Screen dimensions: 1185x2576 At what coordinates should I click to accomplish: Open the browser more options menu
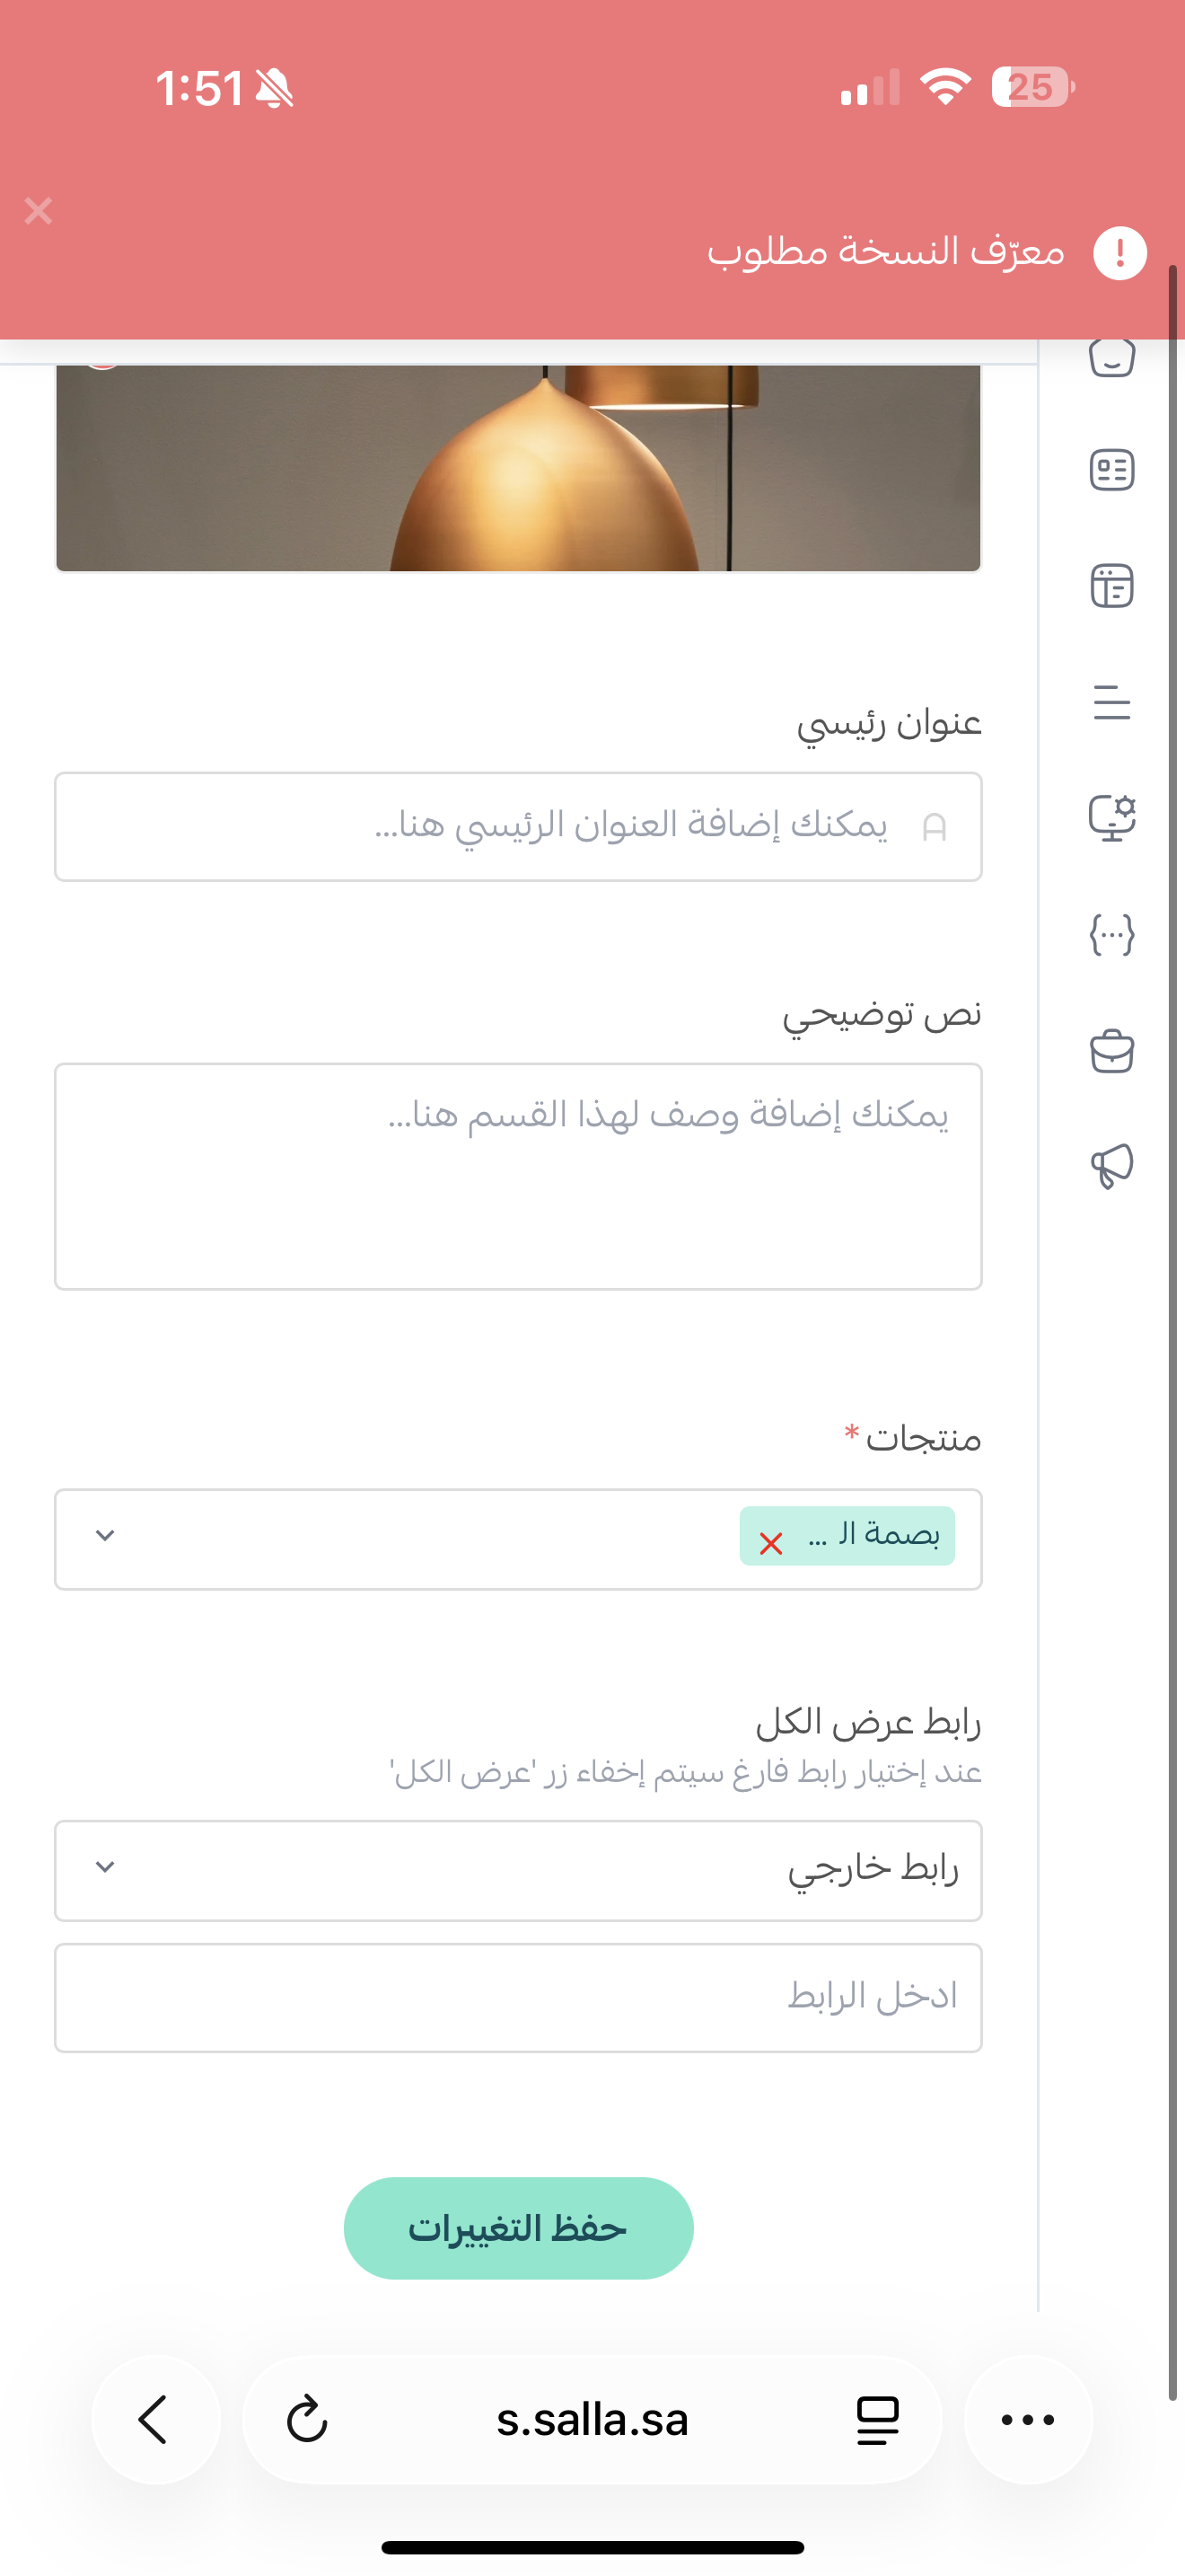click(x=1028, y=2420)
